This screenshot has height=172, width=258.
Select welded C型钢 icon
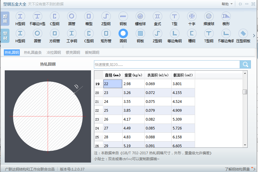pos(55,16)
